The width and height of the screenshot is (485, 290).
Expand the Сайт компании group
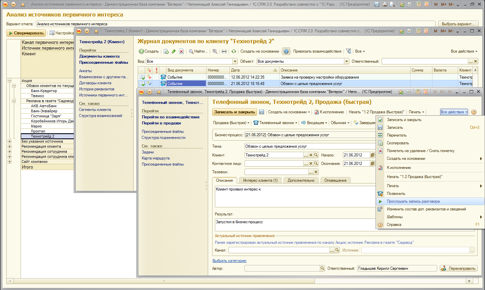9,162
